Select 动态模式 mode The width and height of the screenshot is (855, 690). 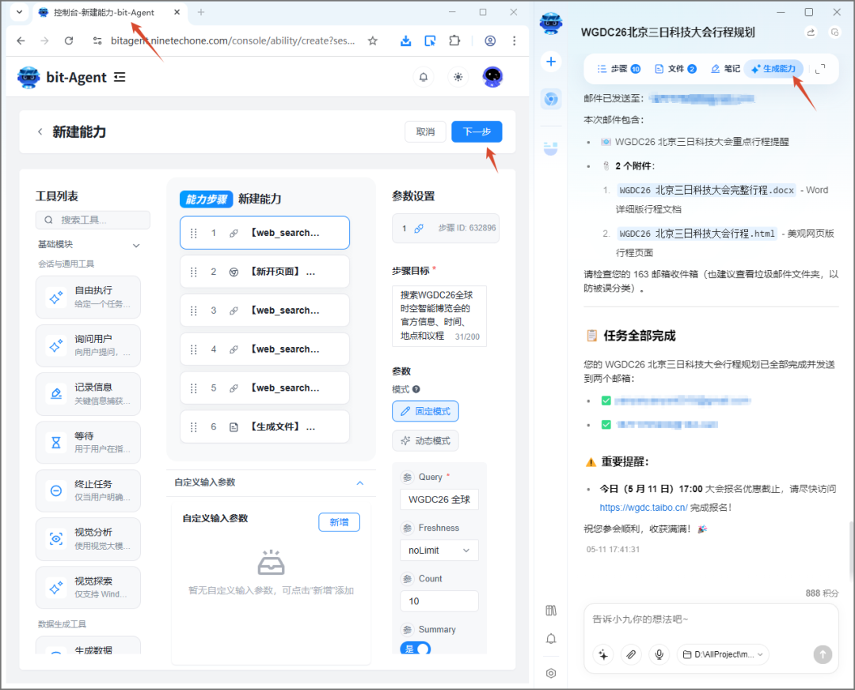(425, 440)
